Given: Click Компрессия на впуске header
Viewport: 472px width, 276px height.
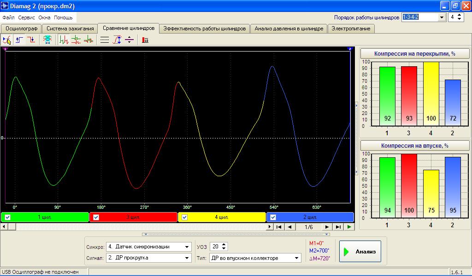Looking at the screenshot, I should pos(415,146).
